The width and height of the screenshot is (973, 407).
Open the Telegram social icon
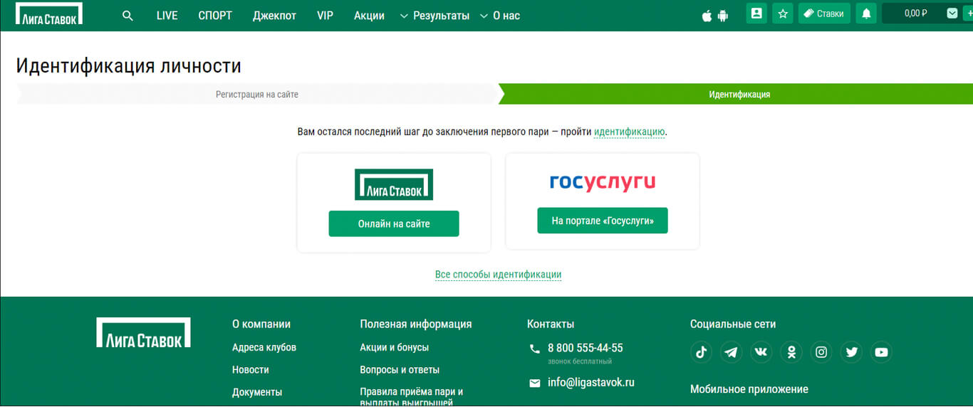coord(732,352)
